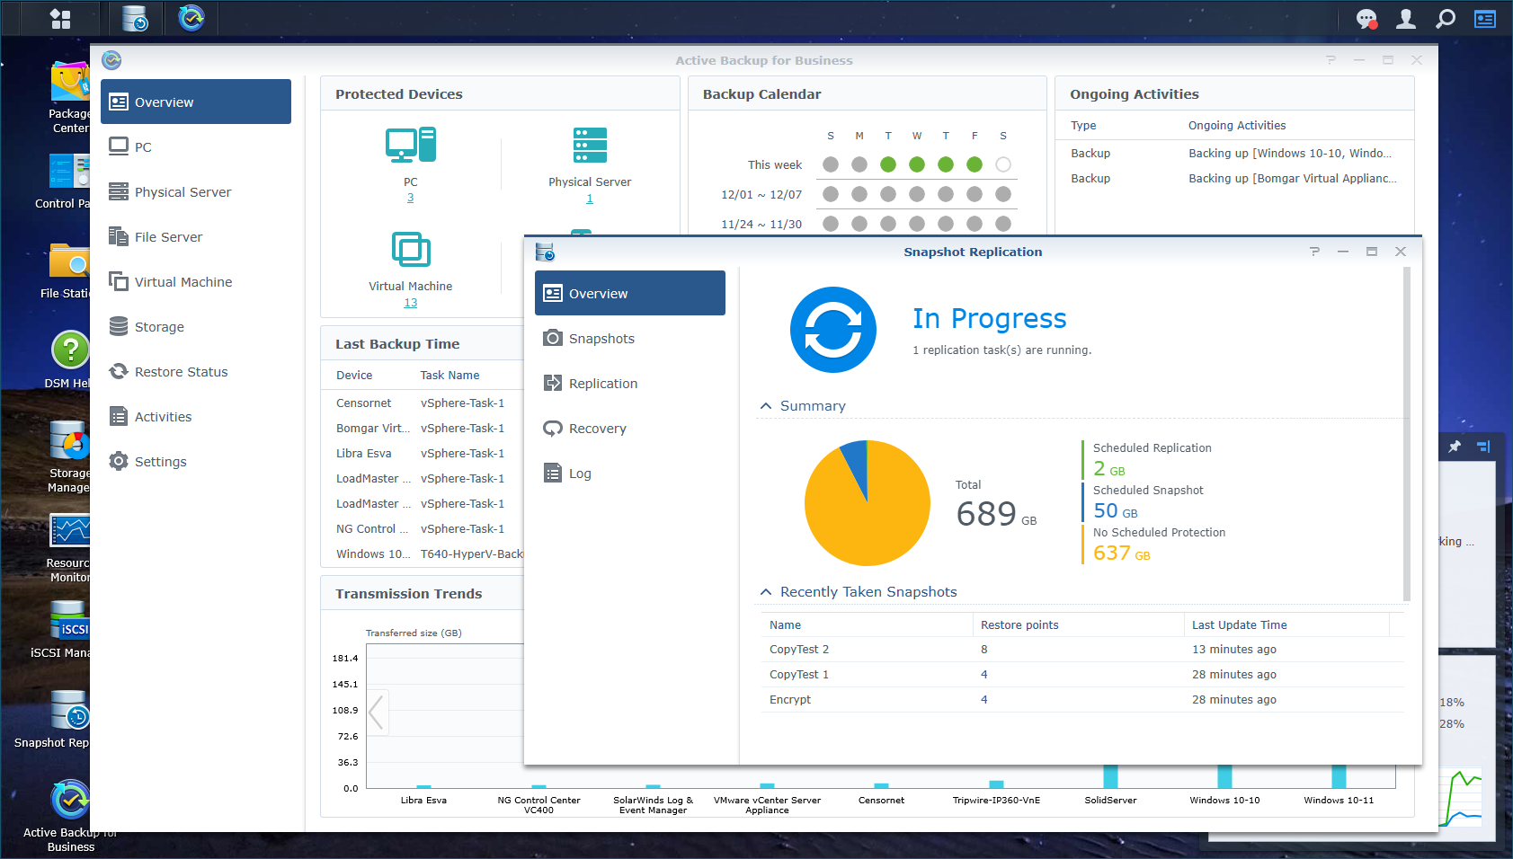Open the notifications chat bubble icon

1366,19
